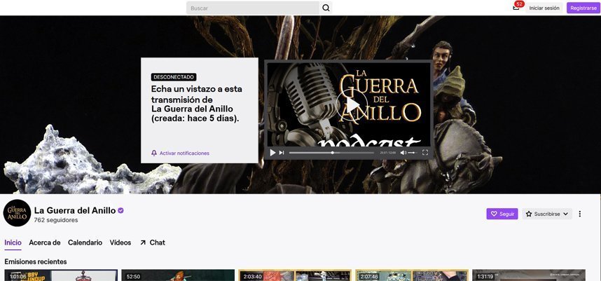Image resolution: width=601 pixels, height=281 pixels.
Task: Open recent stream thumbnail 1:01:06
Action: 61,275
